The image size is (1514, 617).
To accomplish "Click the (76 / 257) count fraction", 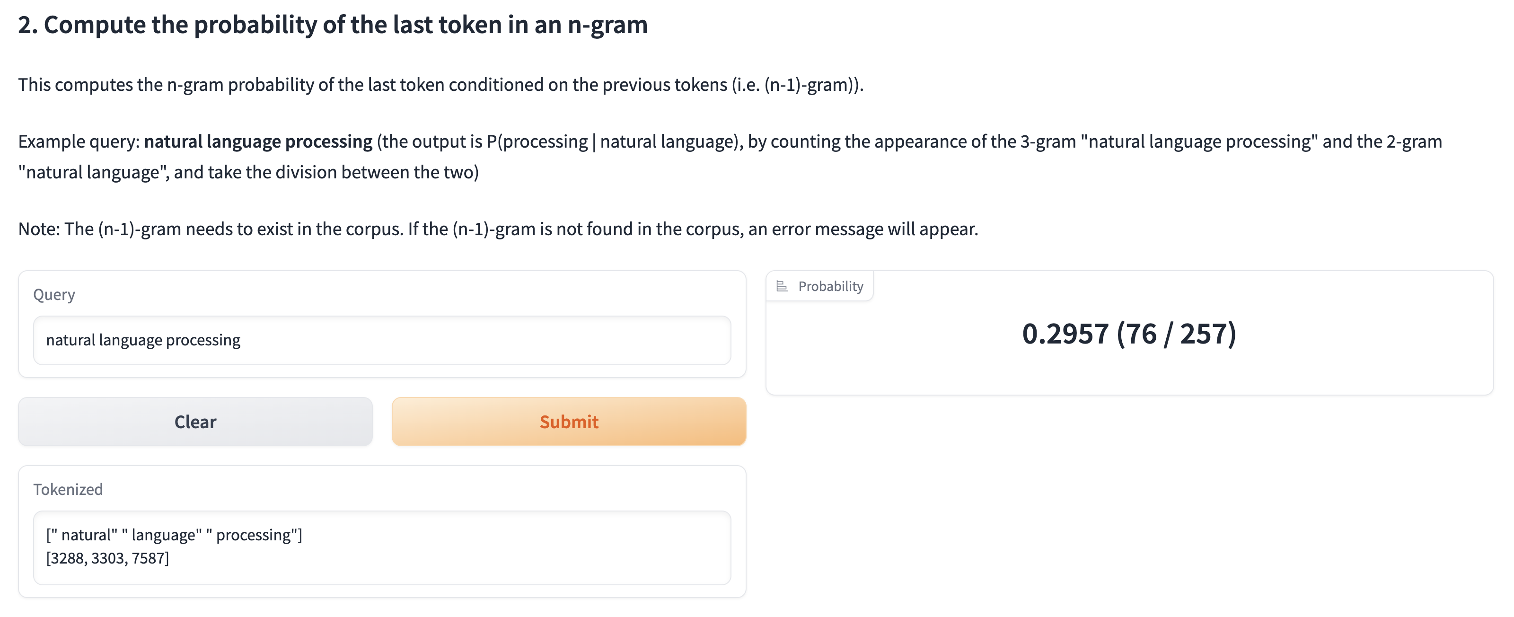I will pos(1176,334).
